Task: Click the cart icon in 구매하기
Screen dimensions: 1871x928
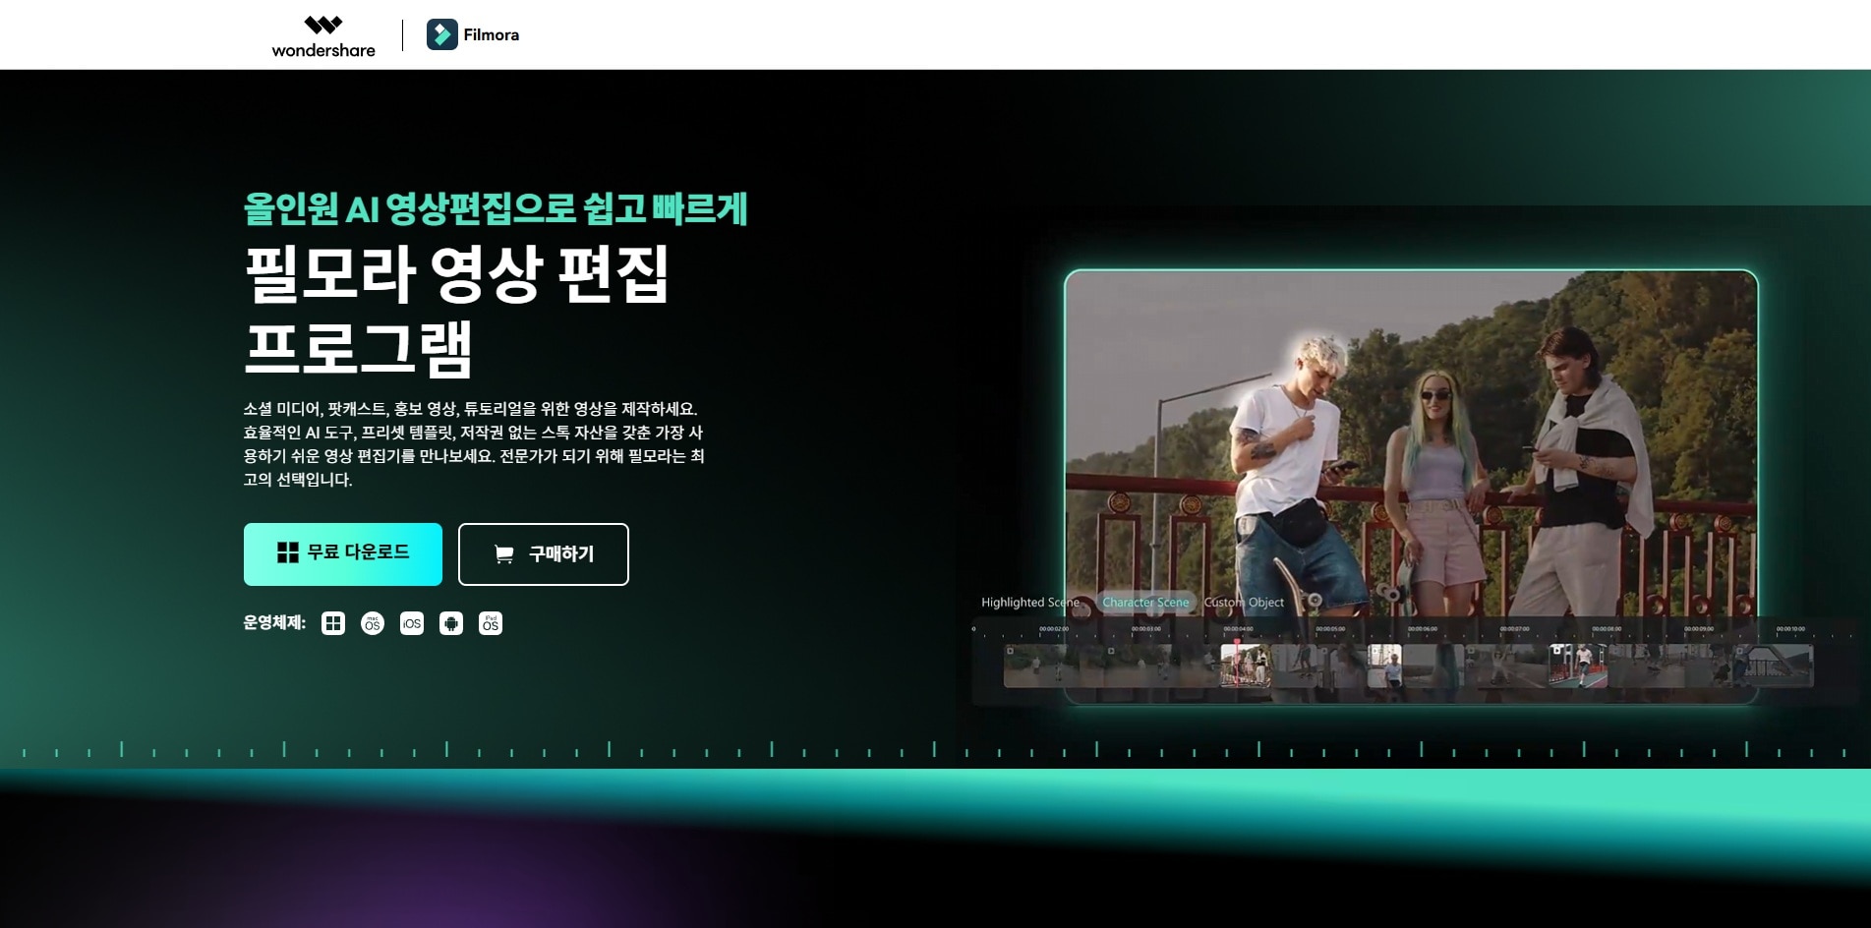Action: pos(504,554)
